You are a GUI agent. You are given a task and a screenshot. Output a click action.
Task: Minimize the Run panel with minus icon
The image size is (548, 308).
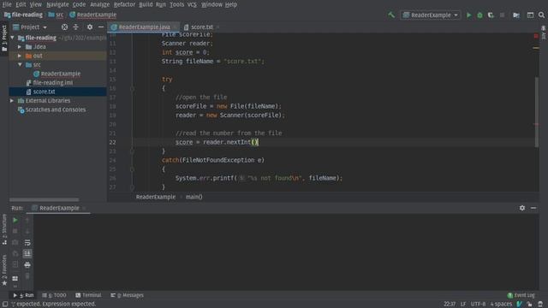533,208
